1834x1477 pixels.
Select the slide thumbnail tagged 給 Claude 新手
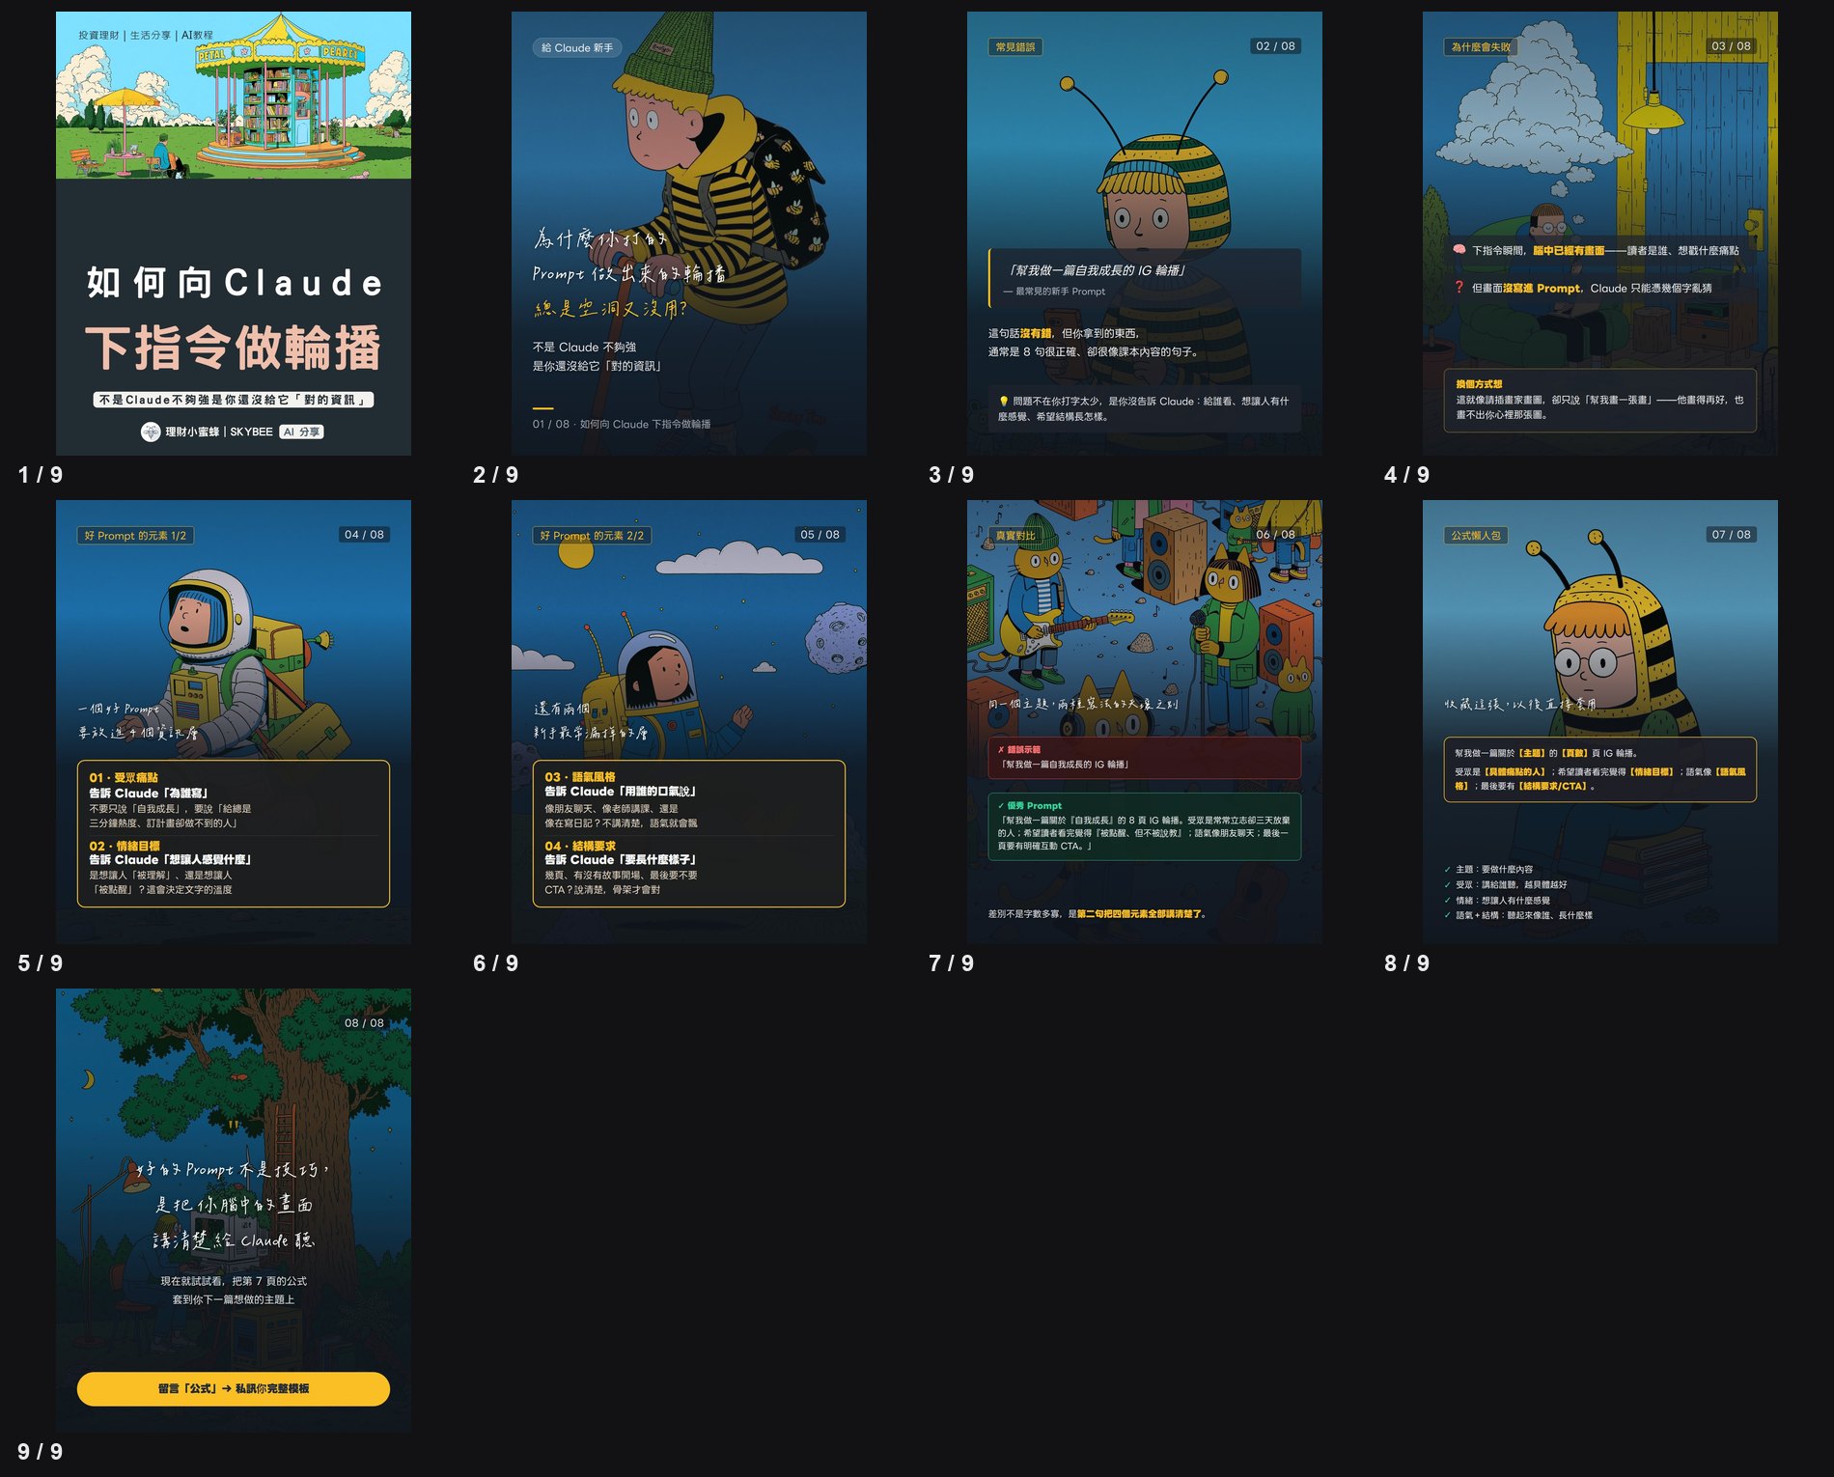tap(689, 234)
